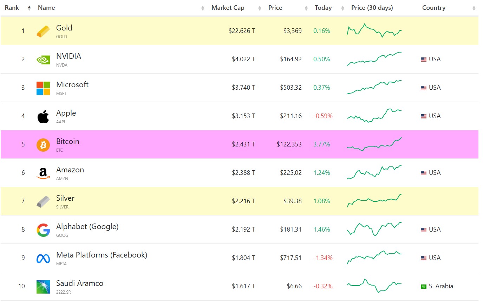Click the Microsoft logo icon
This screenshot has height=302, width=483.
[x=43, y=88]
